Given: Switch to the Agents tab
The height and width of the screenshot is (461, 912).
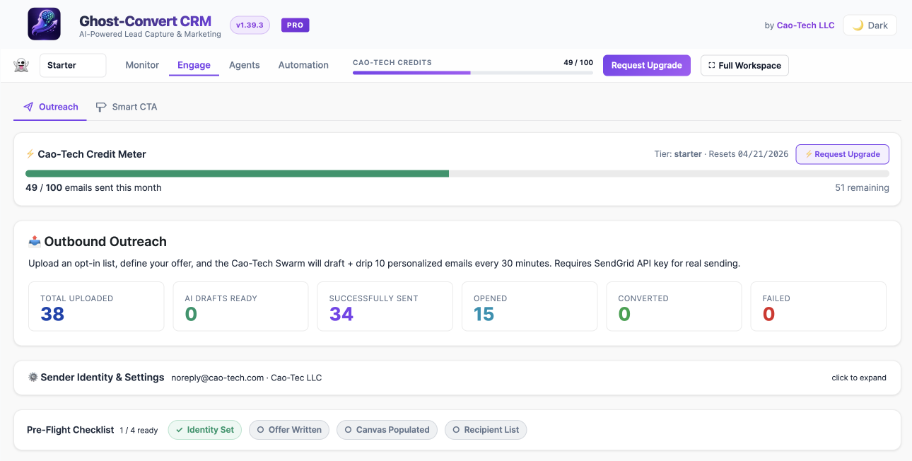Looking at the screenshot, I should pyautogui.click(x=245, y=65).
